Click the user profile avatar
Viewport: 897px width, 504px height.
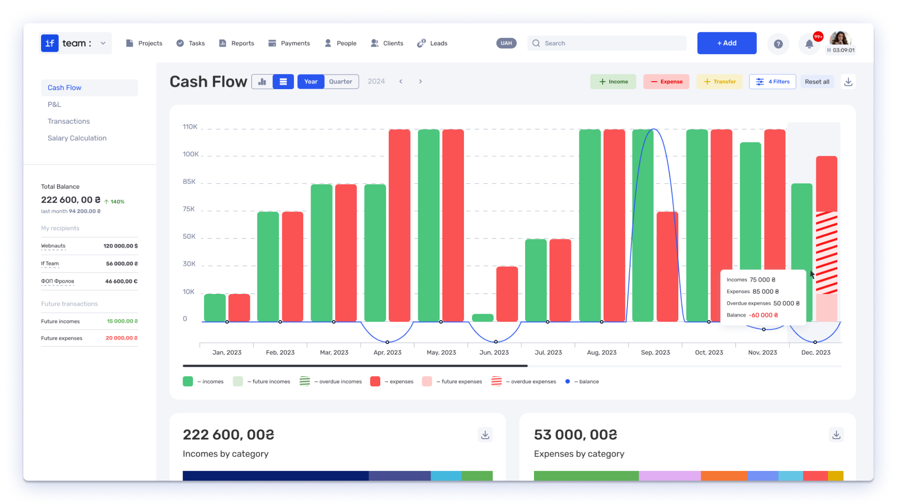pos(840,38)
